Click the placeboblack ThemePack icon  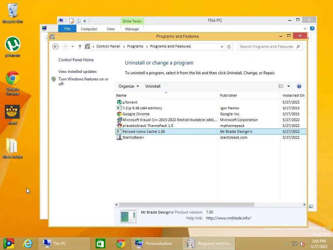[119, 126]
